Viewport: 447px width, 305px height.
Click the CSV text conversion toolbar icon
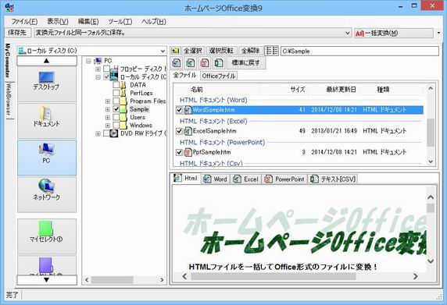[219, 62]
